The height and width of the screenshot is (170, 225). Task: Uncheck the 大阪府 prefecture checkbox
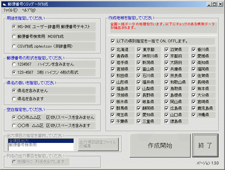(167, 63)
